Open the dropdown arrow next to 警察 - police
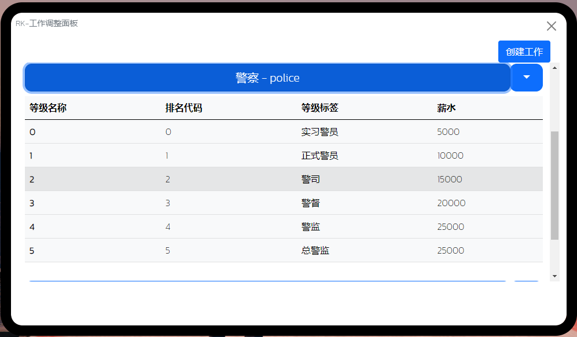This screenshot has height=337, width=577. [527, 78]
